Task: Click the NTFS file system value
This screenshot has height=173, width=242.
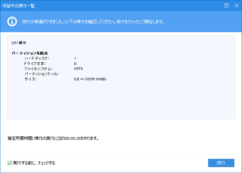Action: 78,69
